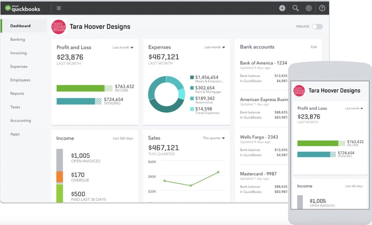Viewport: 372px width, 225px height.
Task: Open the settings gear icon
Action: (309, 8)
